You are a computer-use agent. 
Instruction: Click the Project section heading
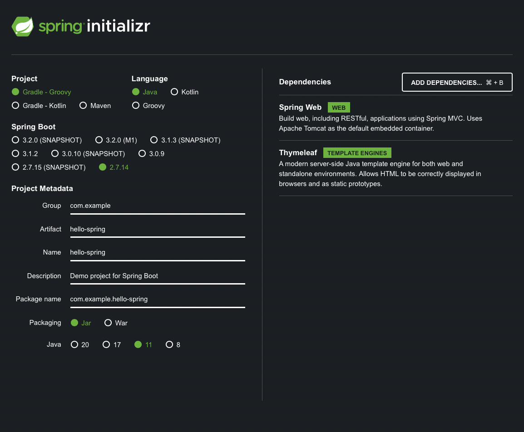pyautogui.click(x=24, y=79)
